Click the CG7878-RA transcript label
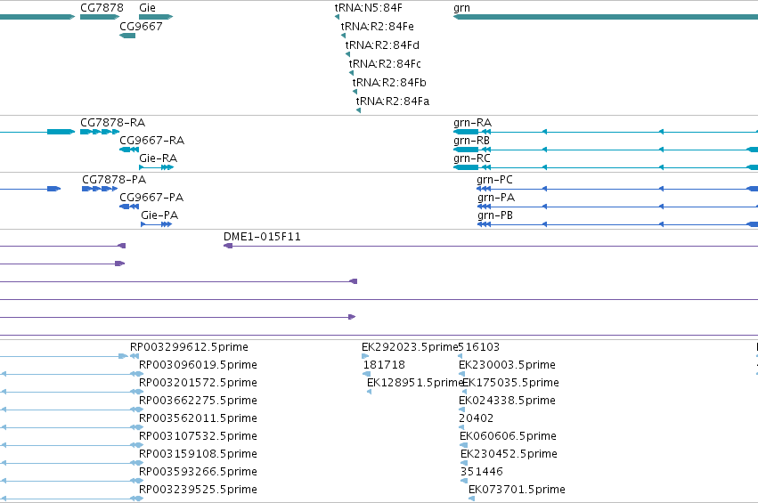Image resolution: width=758 pixels, height=503 pixels. (x=112, y=123)
